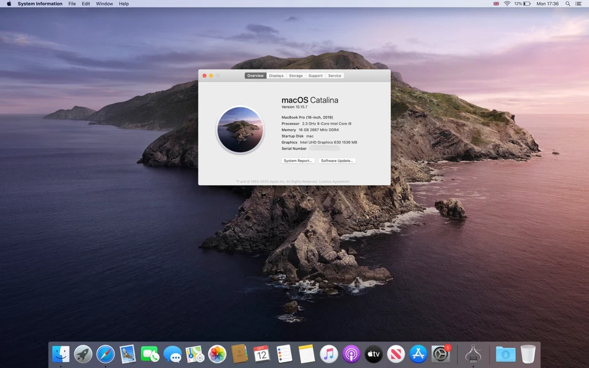Screen dimensions: 589x368
Task: Open Spotlight search magnifier
Action: click(x=568, y=4)
